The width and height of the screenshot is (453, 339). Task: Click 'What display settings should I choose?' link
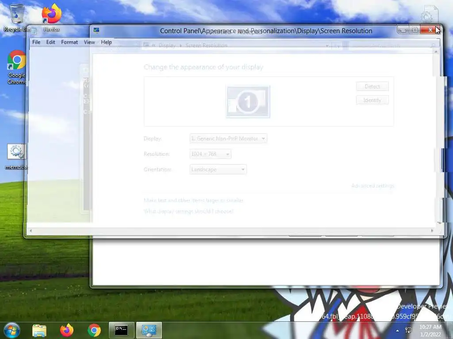coord(188,211)
